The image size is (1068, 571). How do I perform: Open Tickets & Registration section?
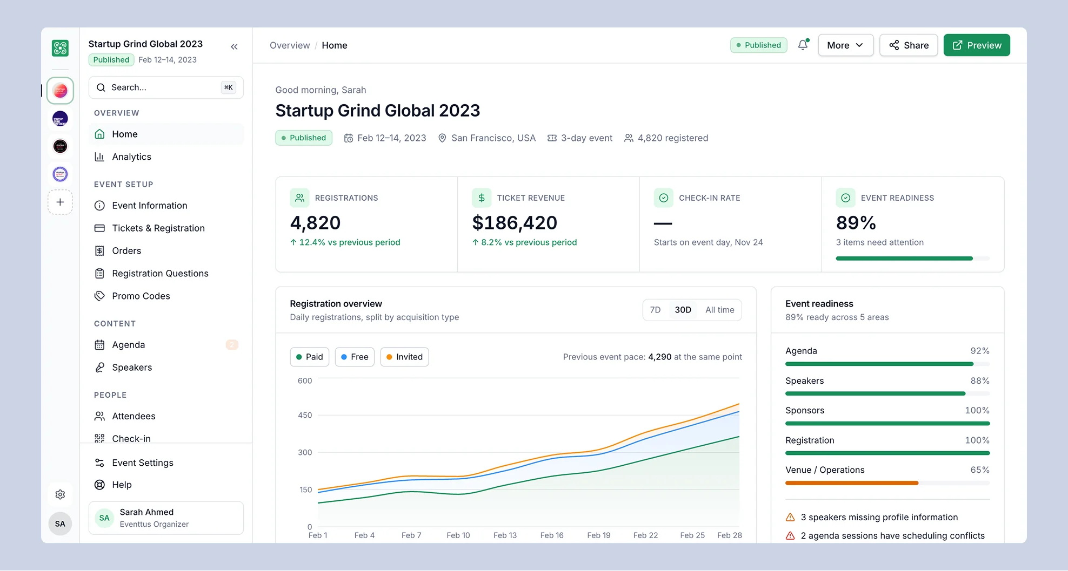[x=166, y=228]
